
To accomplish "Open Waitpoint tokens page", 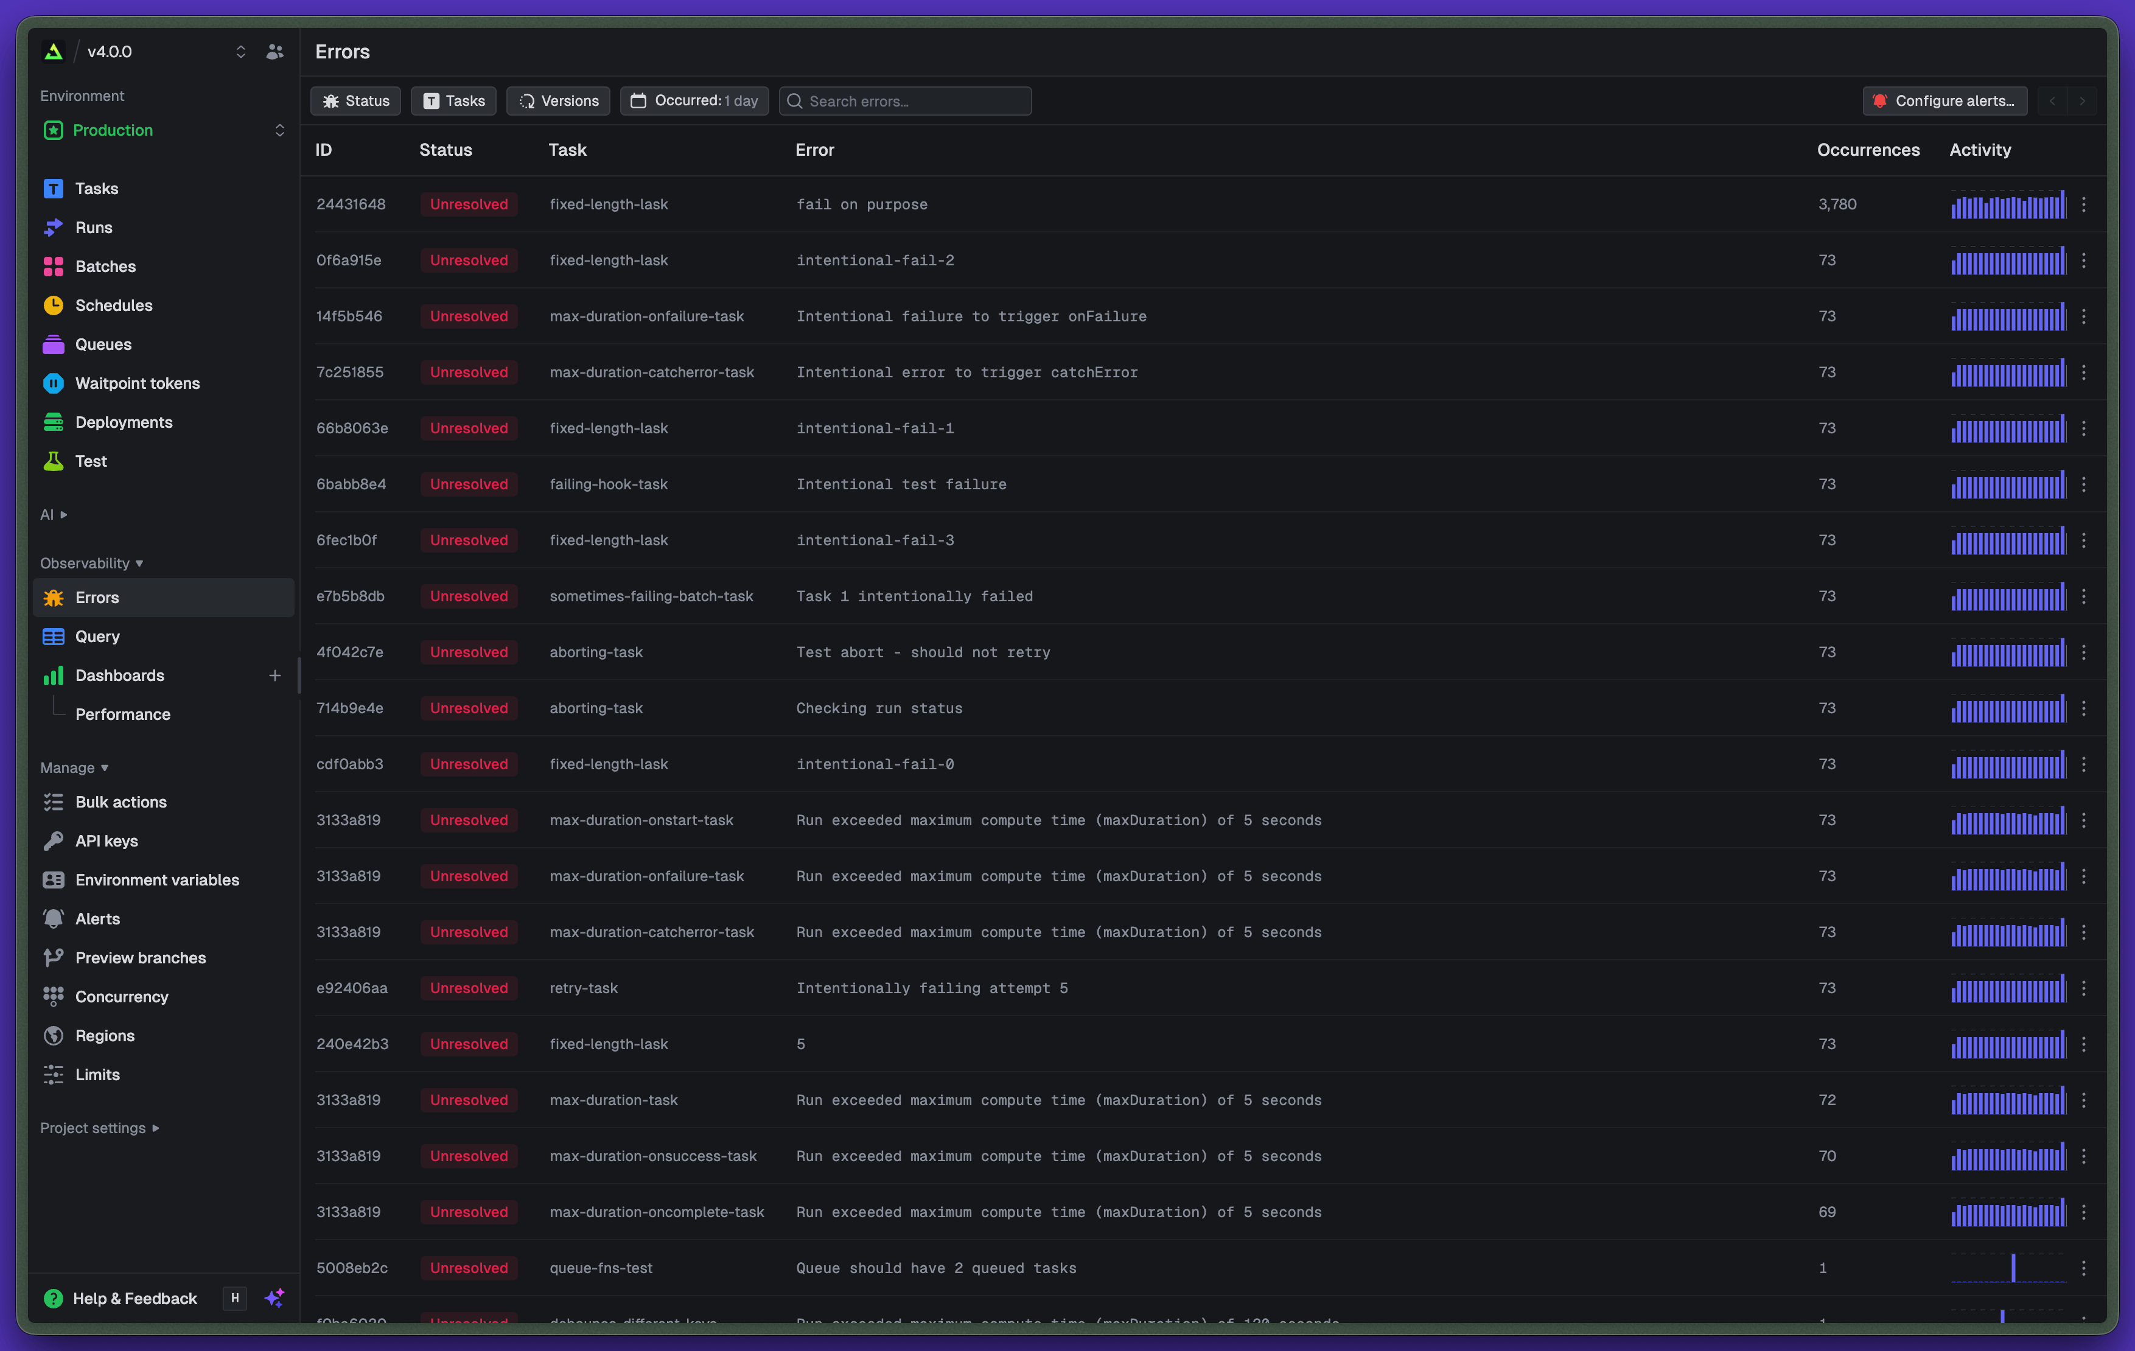I will (x=163, y=383).
